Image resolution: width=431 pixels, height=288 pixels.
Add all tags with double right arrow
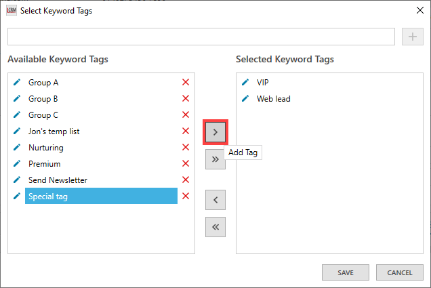215,159
